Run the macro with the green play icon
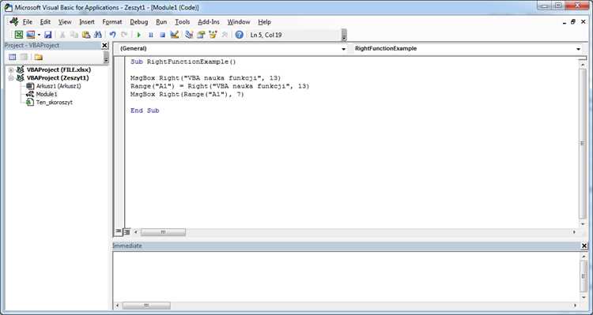Image resolution: width=593 pixels, height=315 pixels. (139, 35)
